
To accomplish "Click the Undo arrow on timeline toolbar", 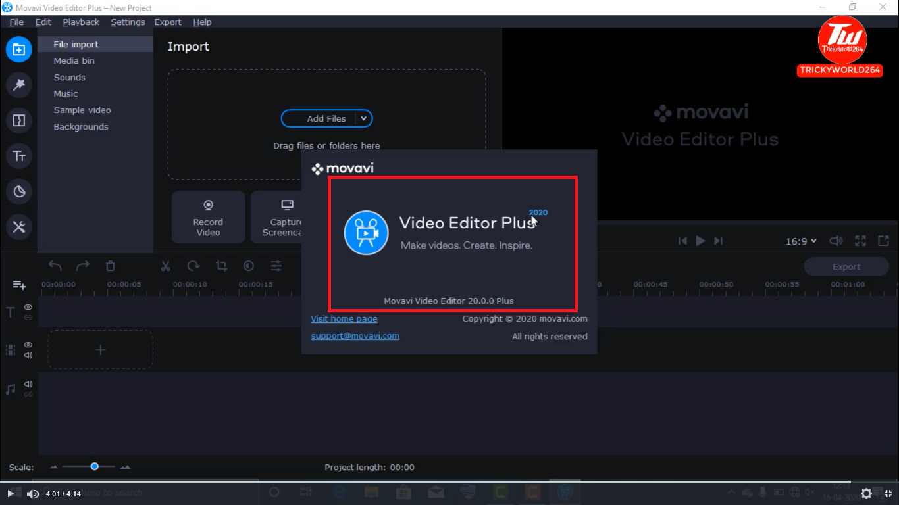I will pos(55,266).
